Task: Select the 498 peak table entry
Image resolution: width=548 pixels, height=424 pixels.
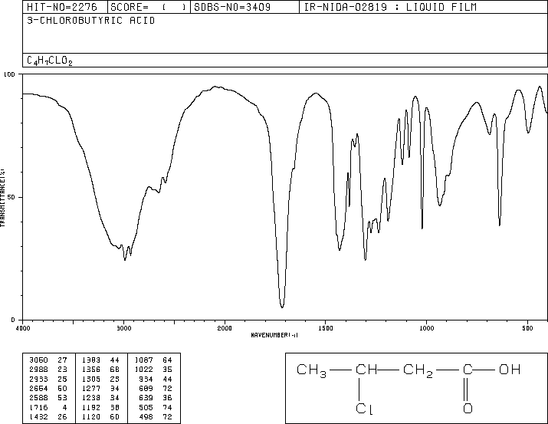Action: pos(146,417)
